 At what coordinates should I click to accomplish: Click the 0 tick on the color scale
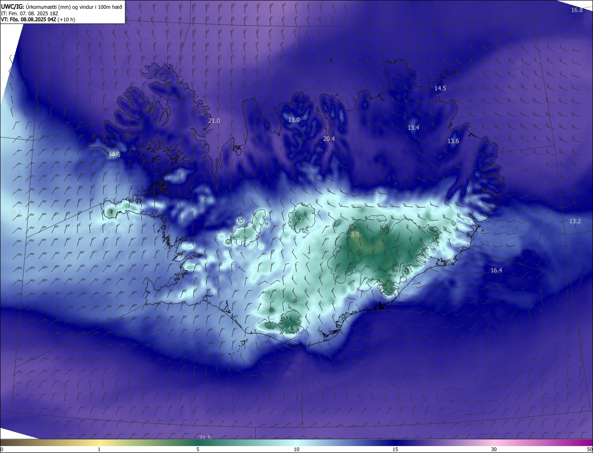(x=2, y=449)
